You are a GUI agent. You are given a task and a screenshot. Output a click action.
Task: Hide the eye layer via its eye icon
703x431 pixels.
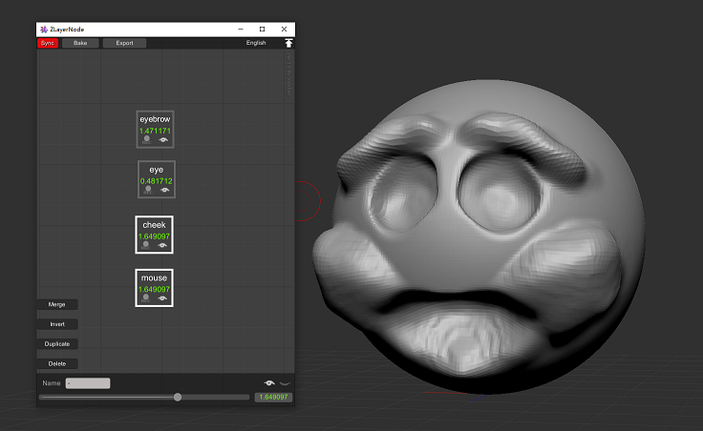[164, 191]
